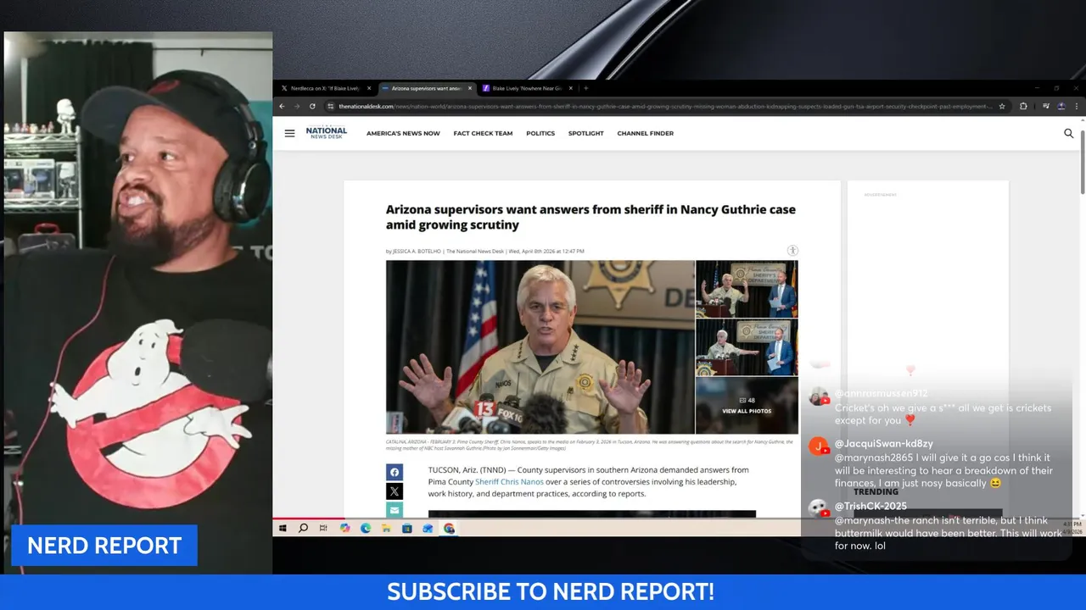This screenshot has height=610, width=1086.
Task: Click the photo caption under the main image
Action: tap(590, 445)
